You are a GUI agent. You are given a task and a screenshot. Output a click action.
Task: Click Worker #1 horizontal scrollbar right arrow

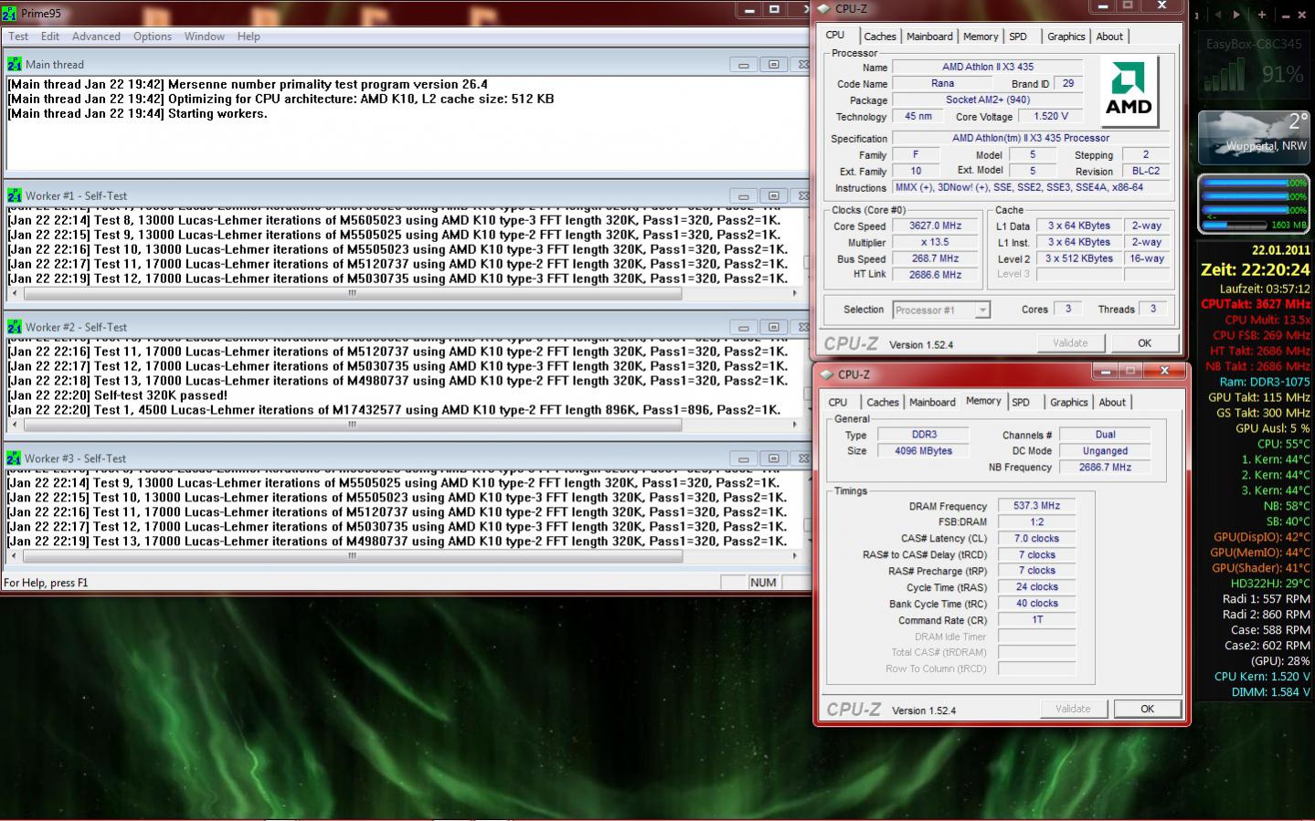(795, 294)
